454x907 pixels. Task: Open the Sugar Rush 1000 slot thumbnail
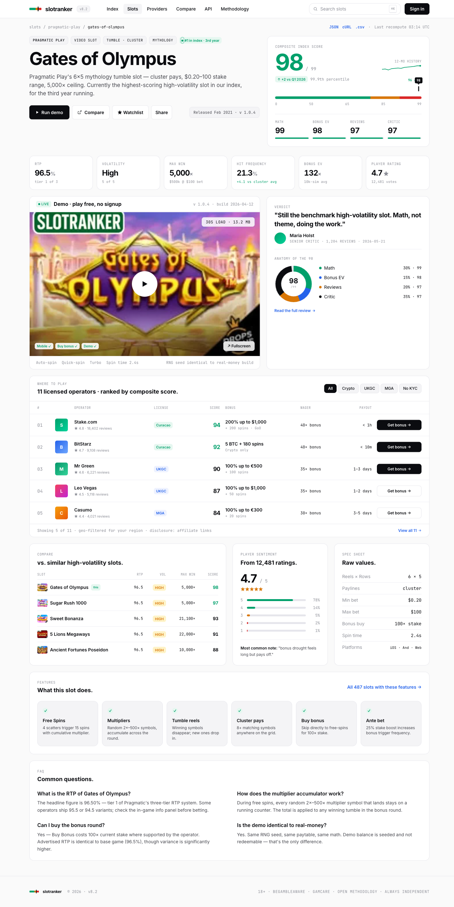click(x=42, y=603)
